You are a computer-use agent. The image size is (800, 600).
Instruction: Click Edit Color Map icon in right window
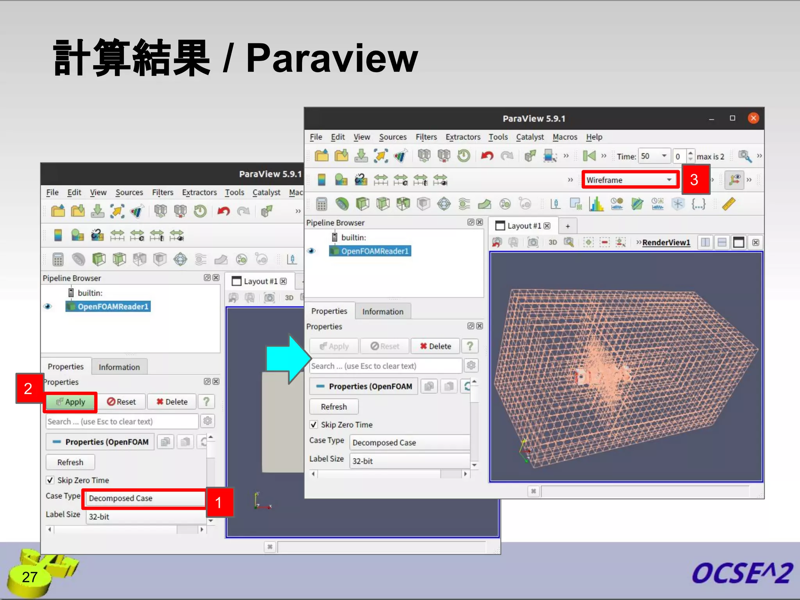pos(341,180)
